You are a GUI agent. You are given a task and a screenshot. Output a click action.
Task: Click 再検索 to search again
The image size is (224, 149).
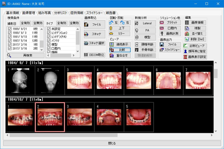tap(25, 55)
